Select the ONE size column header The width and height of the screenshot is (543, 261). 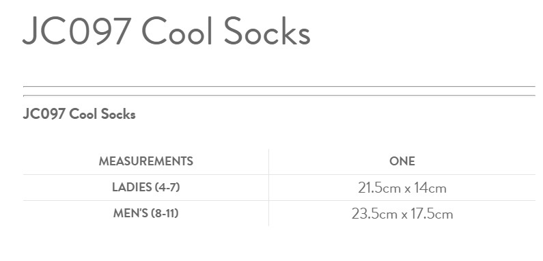pos(402,161)
